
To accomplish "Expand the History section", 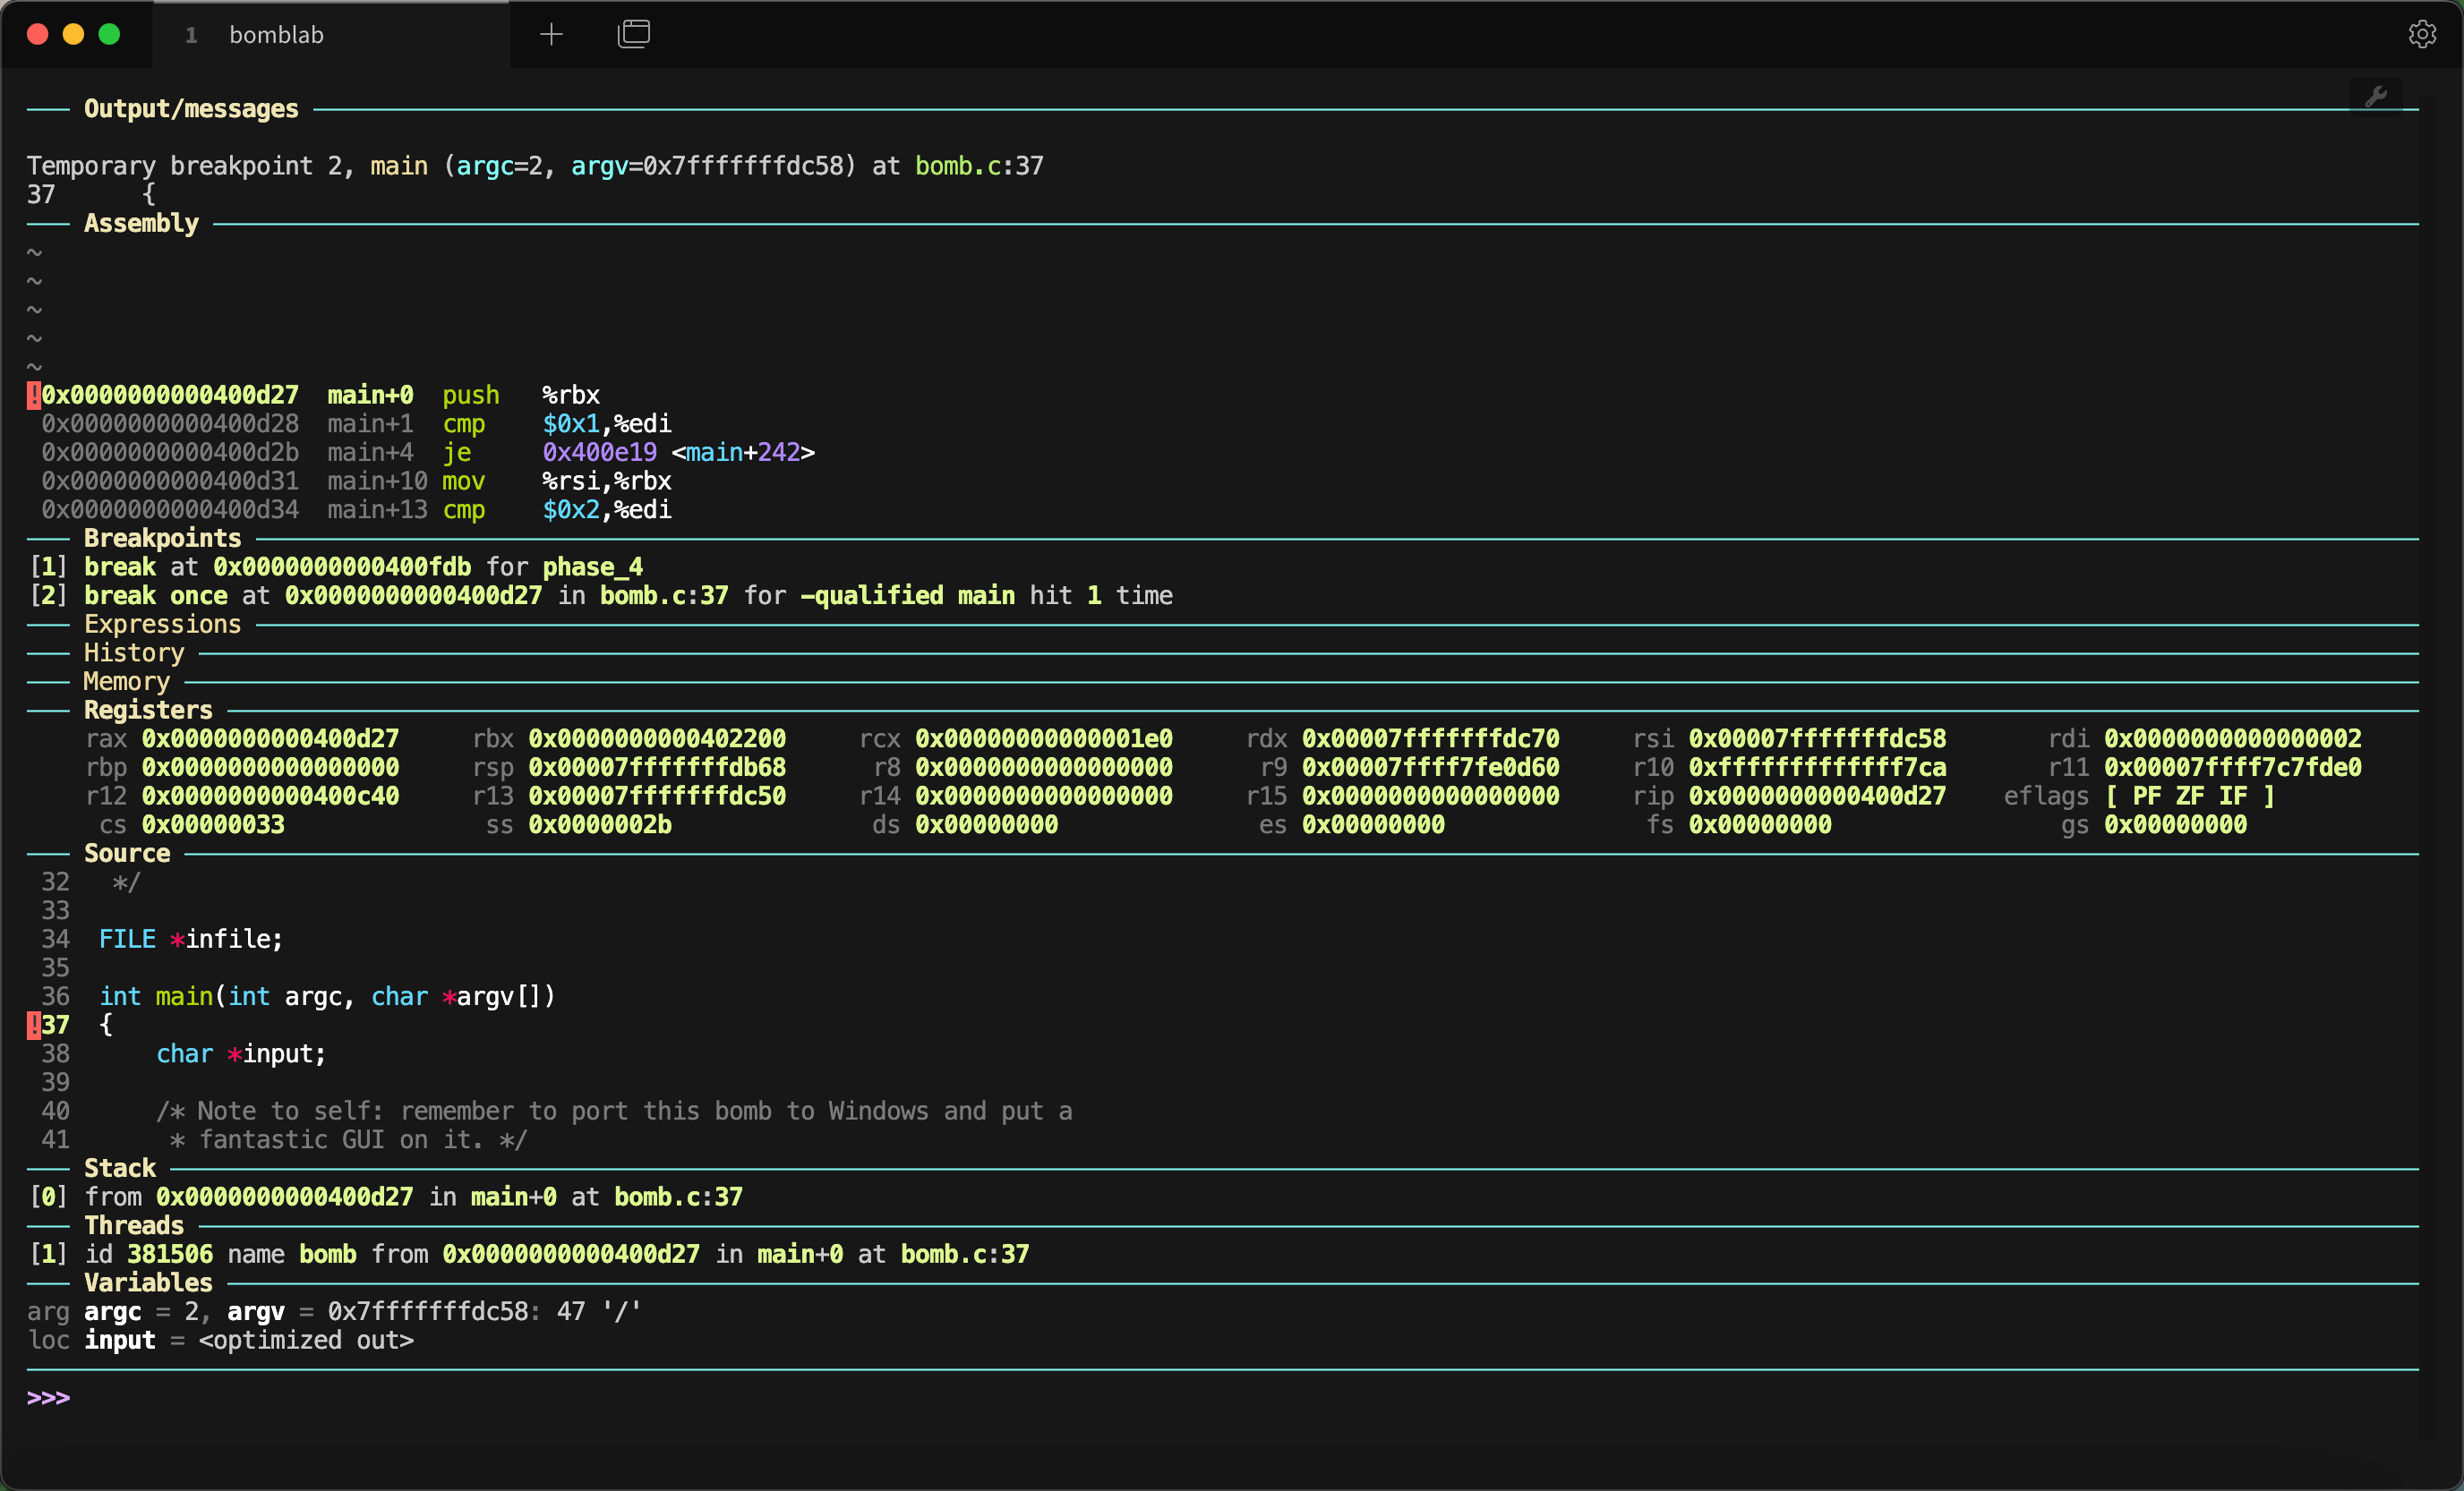I will [134, 652].
